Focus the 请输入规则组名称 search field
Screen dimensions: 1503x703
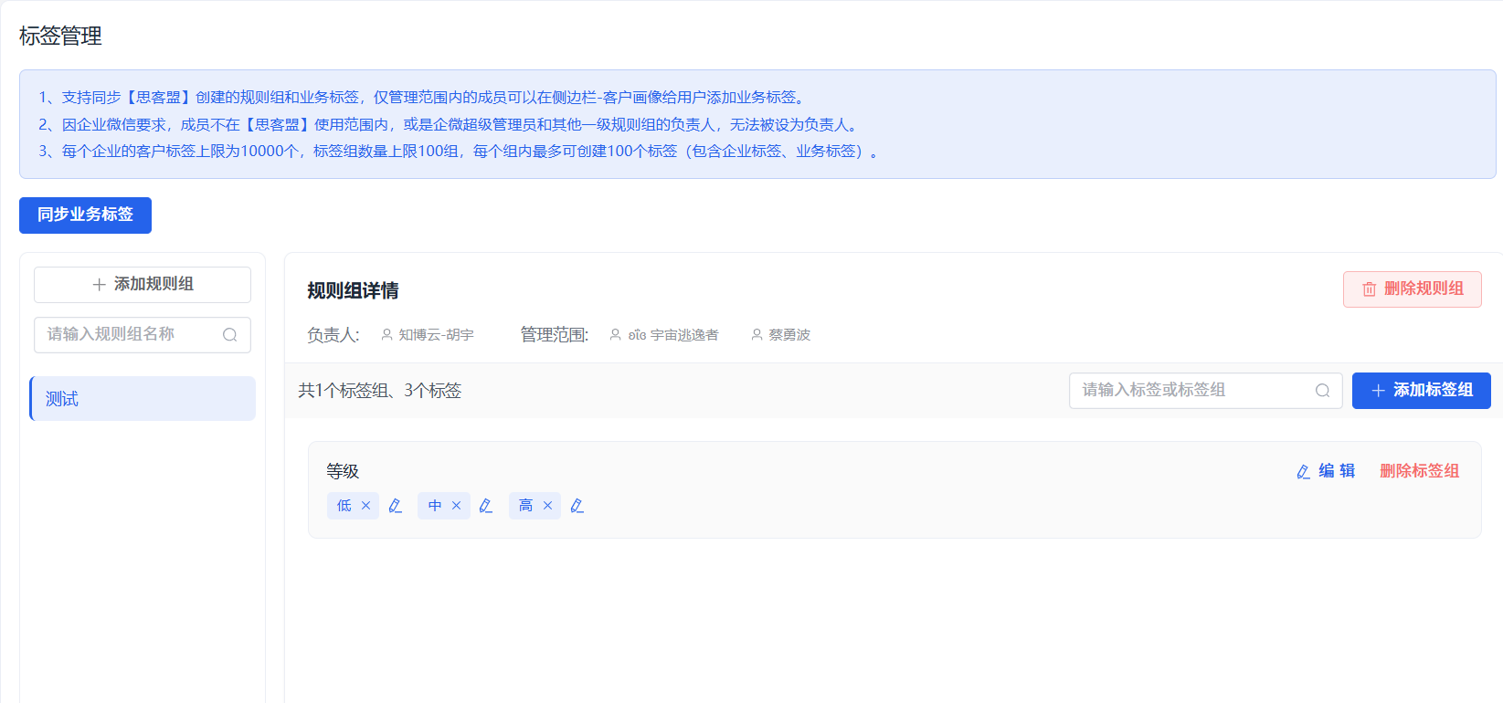point(143,335)
